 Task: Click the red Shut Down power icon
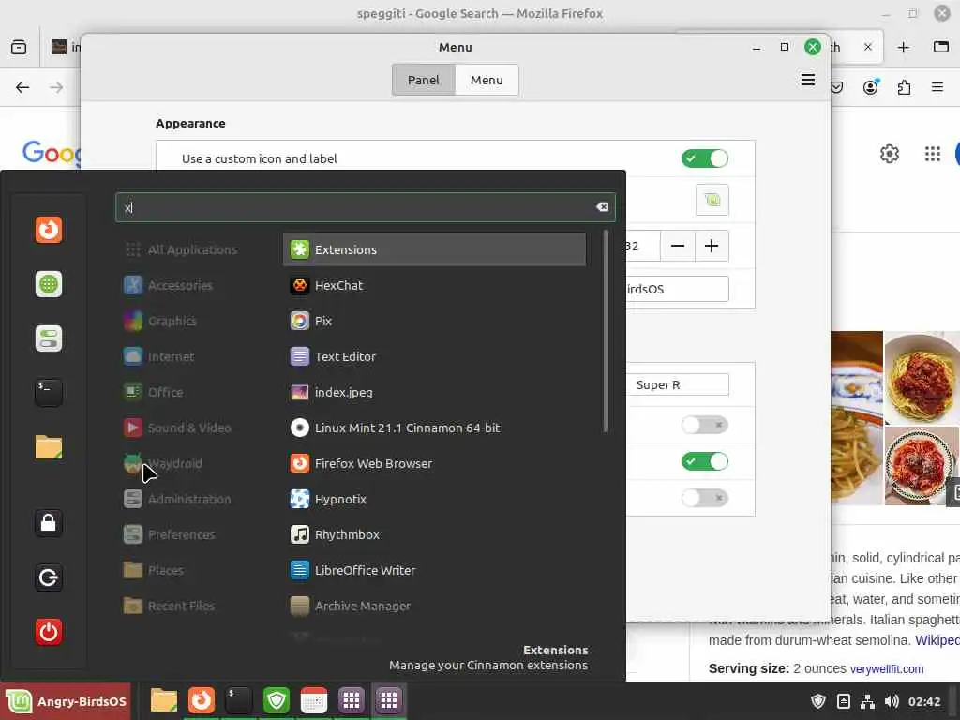49,632
